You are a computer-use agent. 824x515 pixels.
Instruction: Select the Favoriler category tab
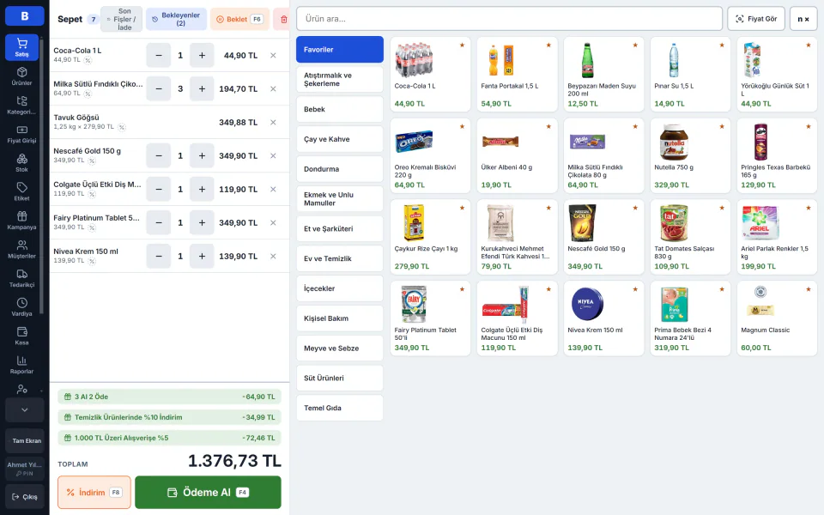[340, 50]
